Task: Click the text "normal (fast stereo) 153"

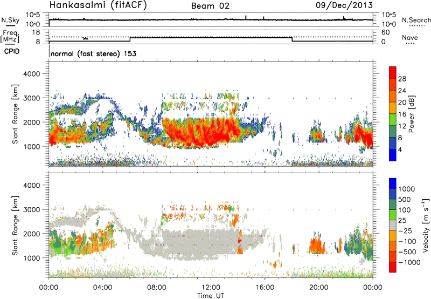Action: pos(93,53)
